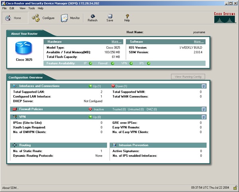
Task: Refresh the router configuration
Action: coord(92,18)
